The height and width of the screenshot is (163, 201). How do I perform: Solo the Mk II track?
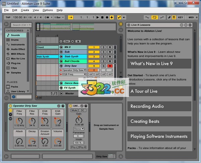103,47
